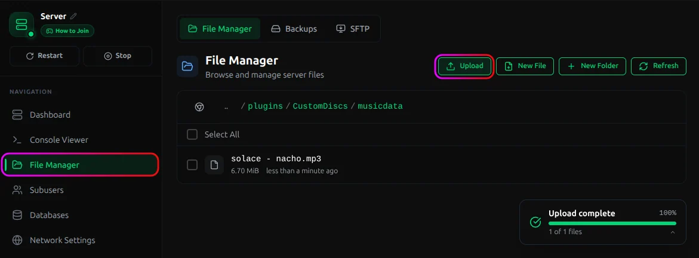Viewport: 699px width, 258px height.
Task: Go to Databases section
Action: [80, 215]
